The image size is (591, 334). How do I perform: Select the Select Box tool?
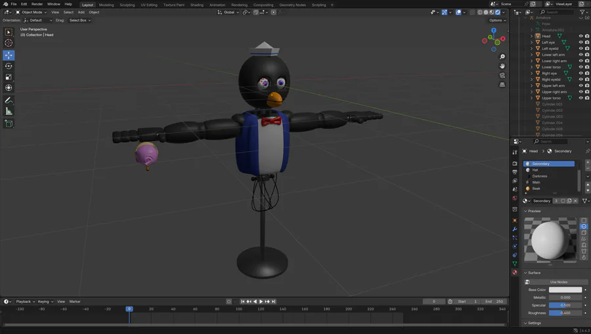coord(9,32)
